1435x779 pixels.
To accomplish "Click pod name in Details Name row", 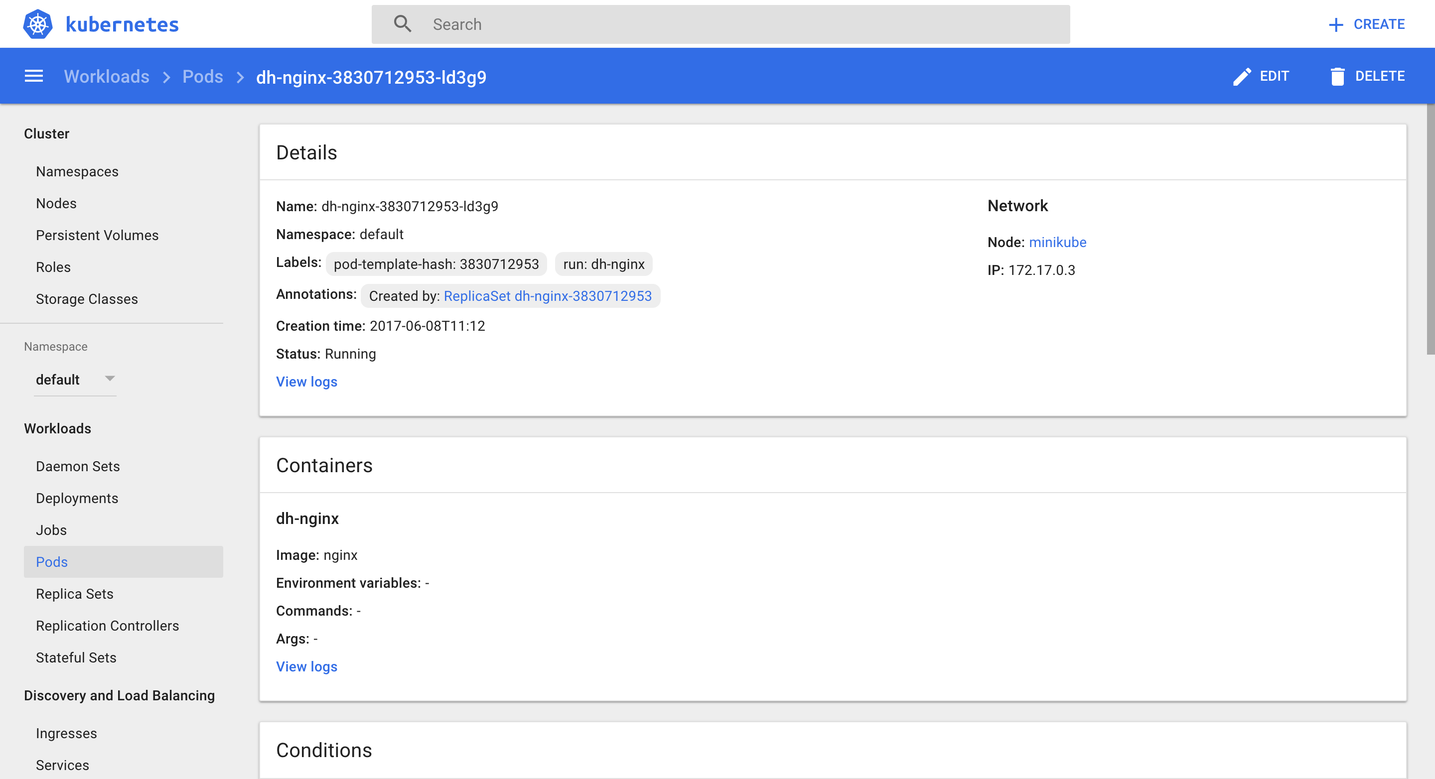I will [410, 207].
